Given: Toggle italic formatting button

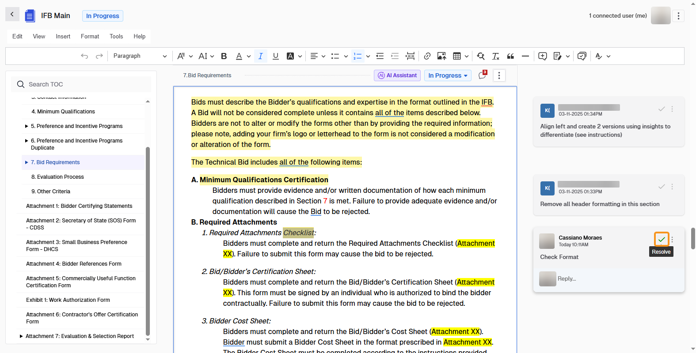Looking at the screenshot, I should point(260,56).
